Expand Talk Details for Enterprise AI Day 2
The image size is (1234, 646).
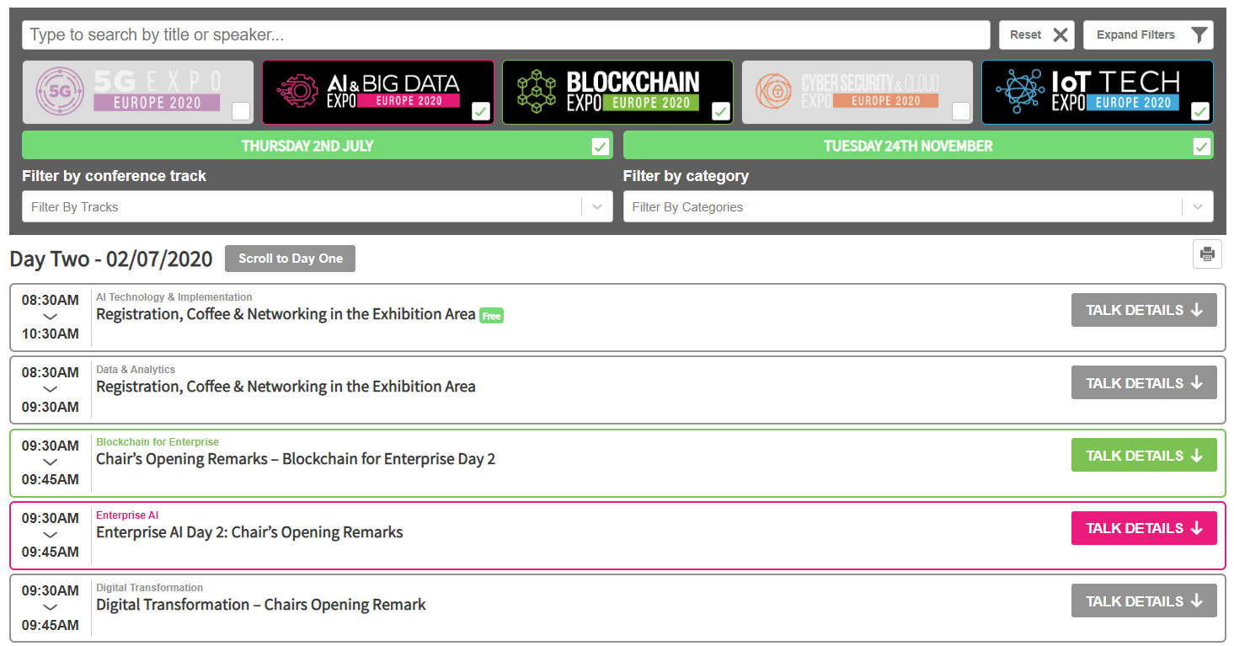coord(1144,528)
